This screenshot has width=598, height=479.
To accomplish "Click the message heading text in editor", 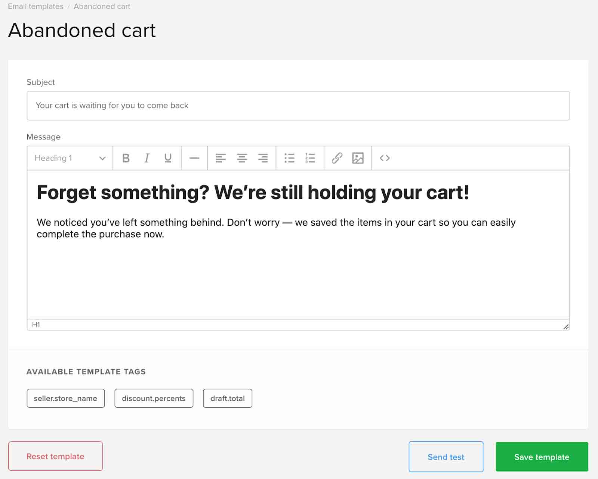I will [x=253, y=192].
